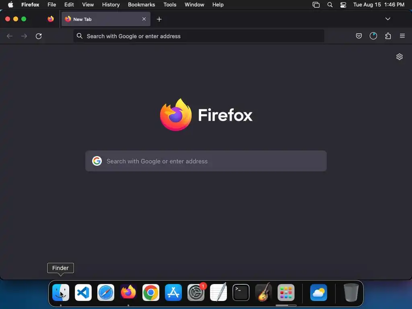
Task: Click the Google search box on page
Action: (x=206, y=161)
